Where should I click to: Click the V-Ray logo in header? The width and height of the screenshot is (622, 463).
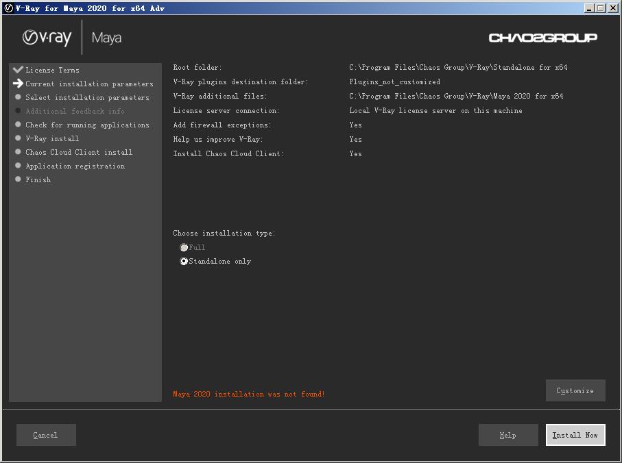coord(47,38)
